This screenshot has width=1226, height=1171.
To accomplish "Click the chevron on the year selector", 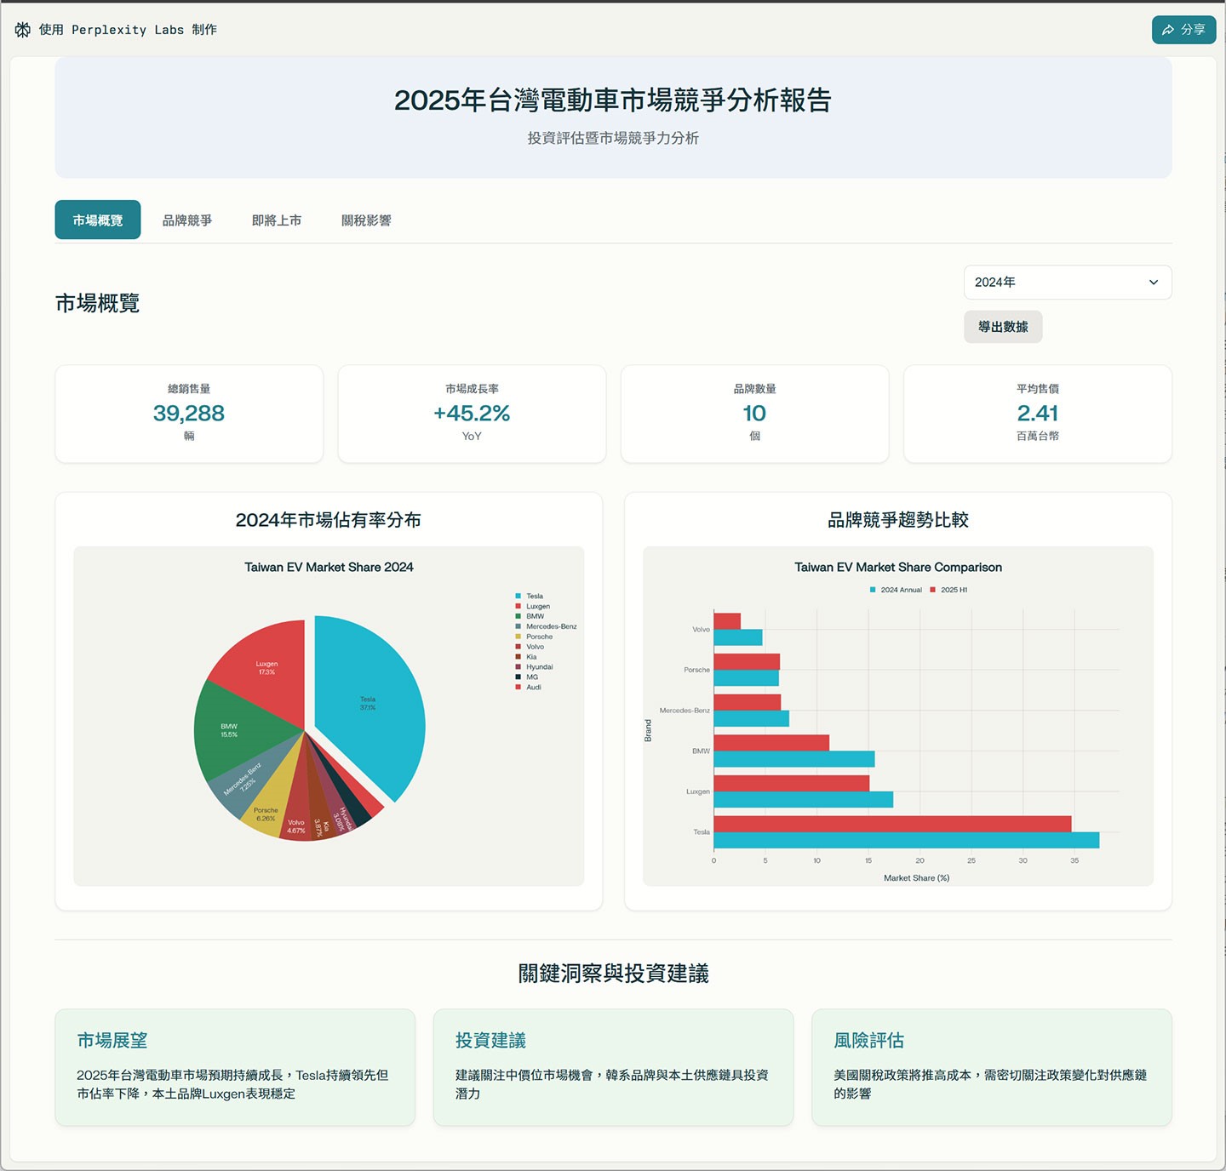I will coord(1154,282).
